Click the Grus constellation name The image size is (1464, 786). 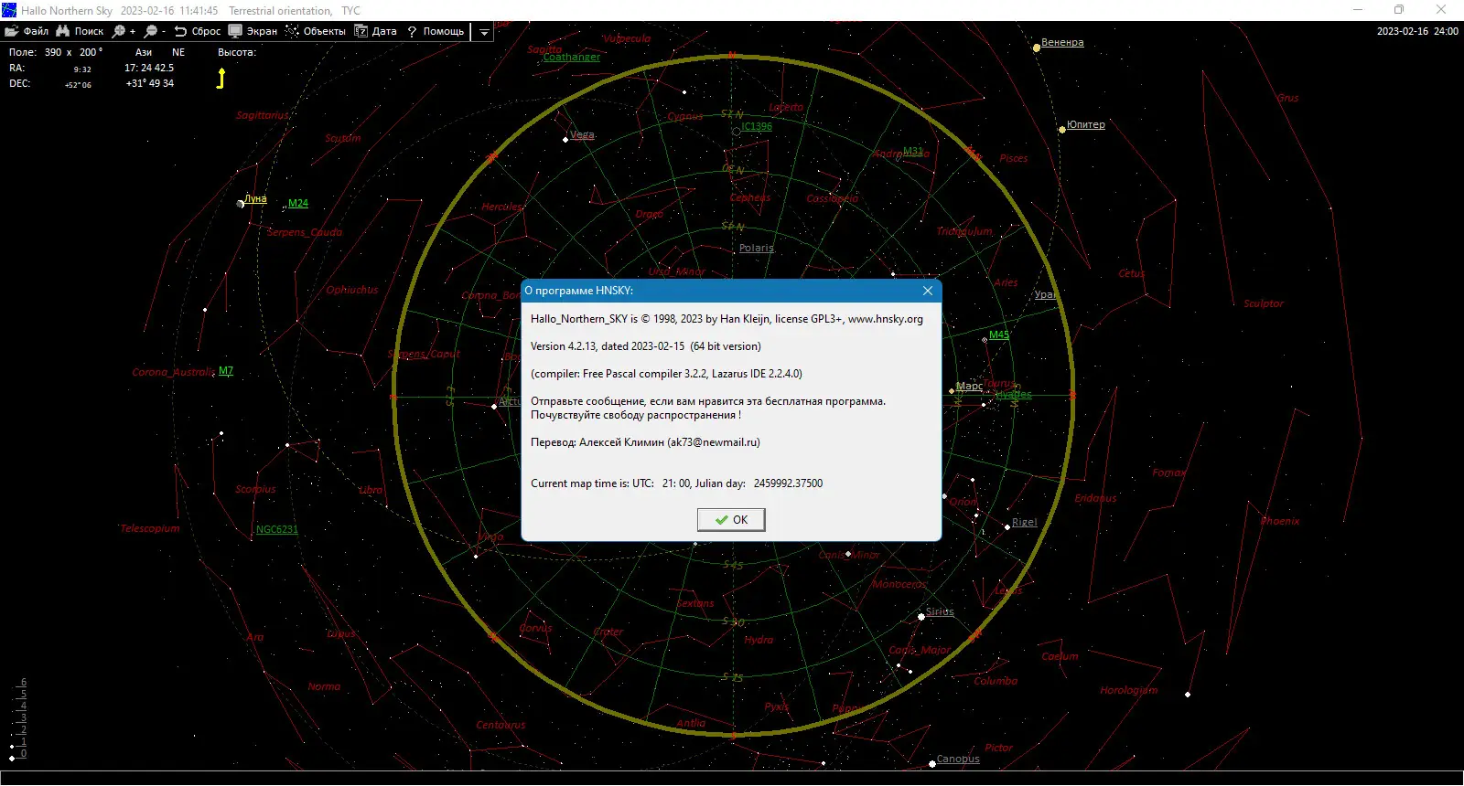tap(1288, 98)
